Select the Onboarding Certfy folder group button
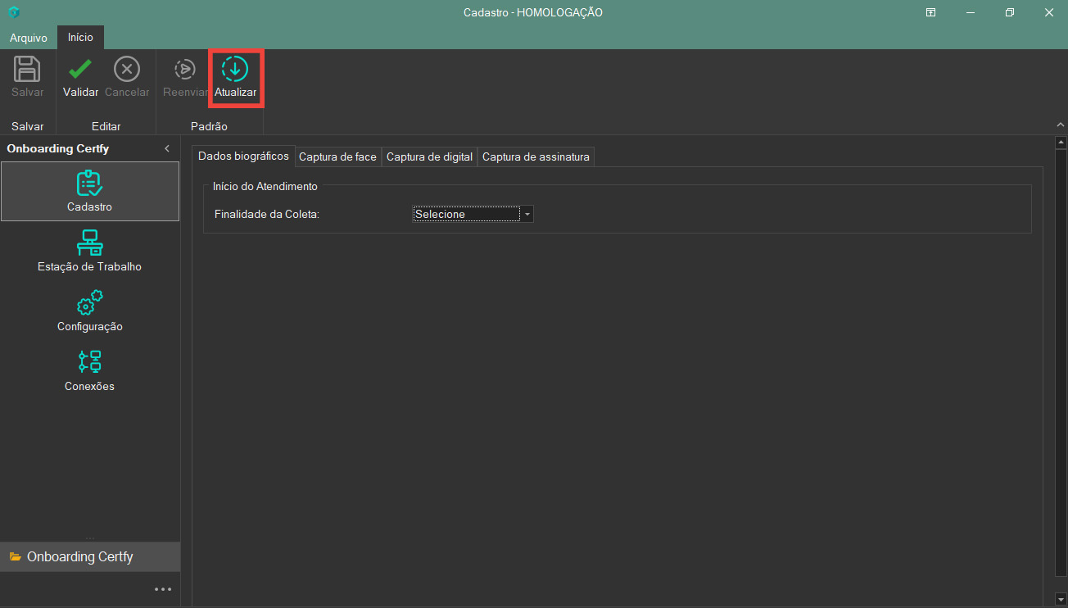The width and height of the screenshot is (1068, 608). 89,557
